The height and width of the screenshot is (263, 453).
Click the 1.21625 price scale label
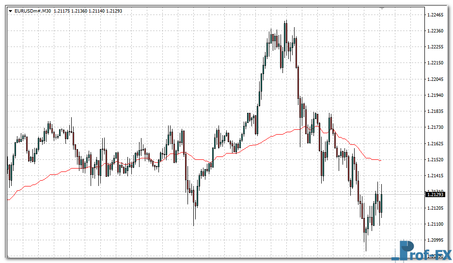pyautogui.click(x=436, y=144)
